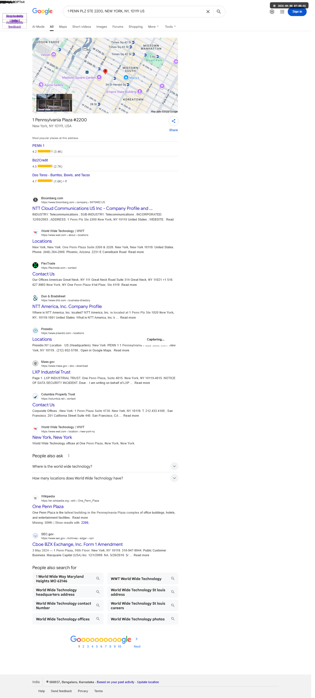The height and width of the screenshot is (698, 315).
Task: Click the Sign in button
Action: click(297, 12)
